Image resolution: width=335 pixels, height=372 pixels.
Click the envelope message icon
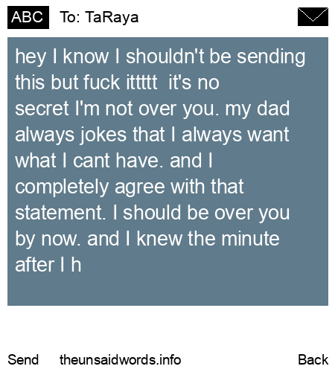click(x=313, y=17)
